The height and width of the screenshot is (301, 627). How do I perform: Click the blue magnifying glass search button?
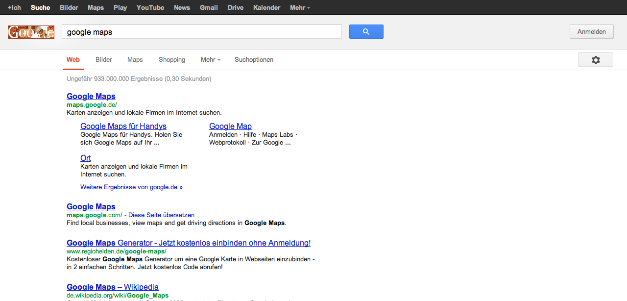[x=366, y=32]
